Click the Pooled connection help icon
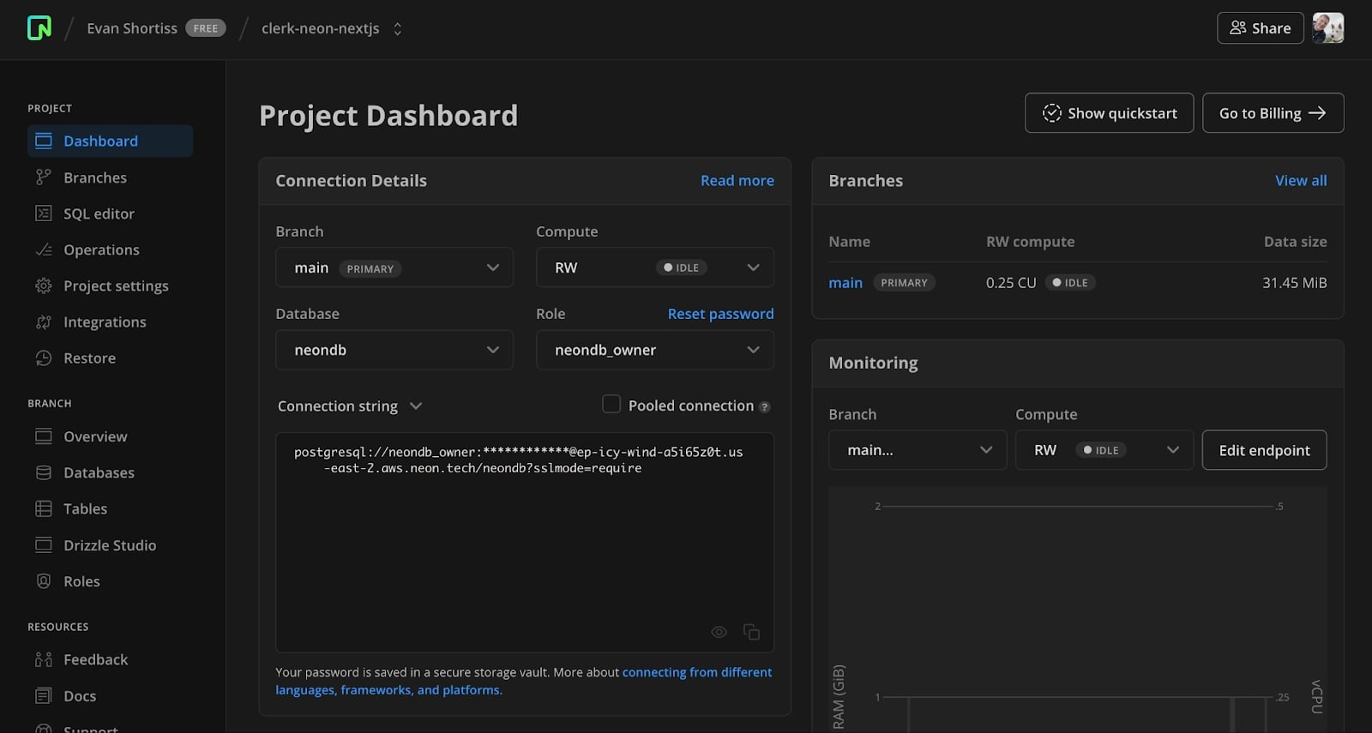 coord(765,407)
